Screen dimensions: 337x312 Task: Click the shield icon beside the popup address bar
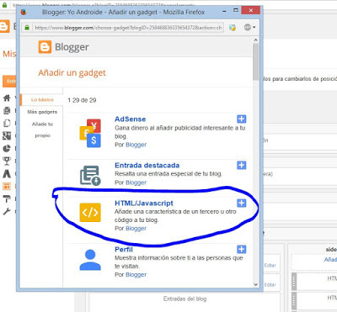tap(233, 28)
